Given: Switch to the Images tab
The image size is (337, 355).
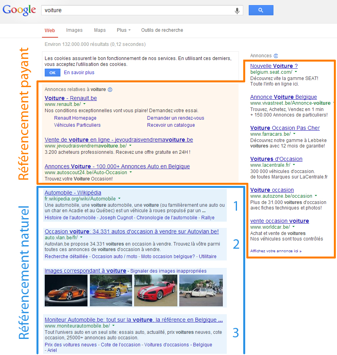Looking at the screenshot, I should pyautogui.click(x=74, y=30).
